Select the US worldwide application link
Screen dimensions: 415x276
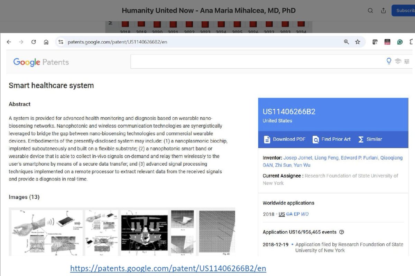coord(282,214)
